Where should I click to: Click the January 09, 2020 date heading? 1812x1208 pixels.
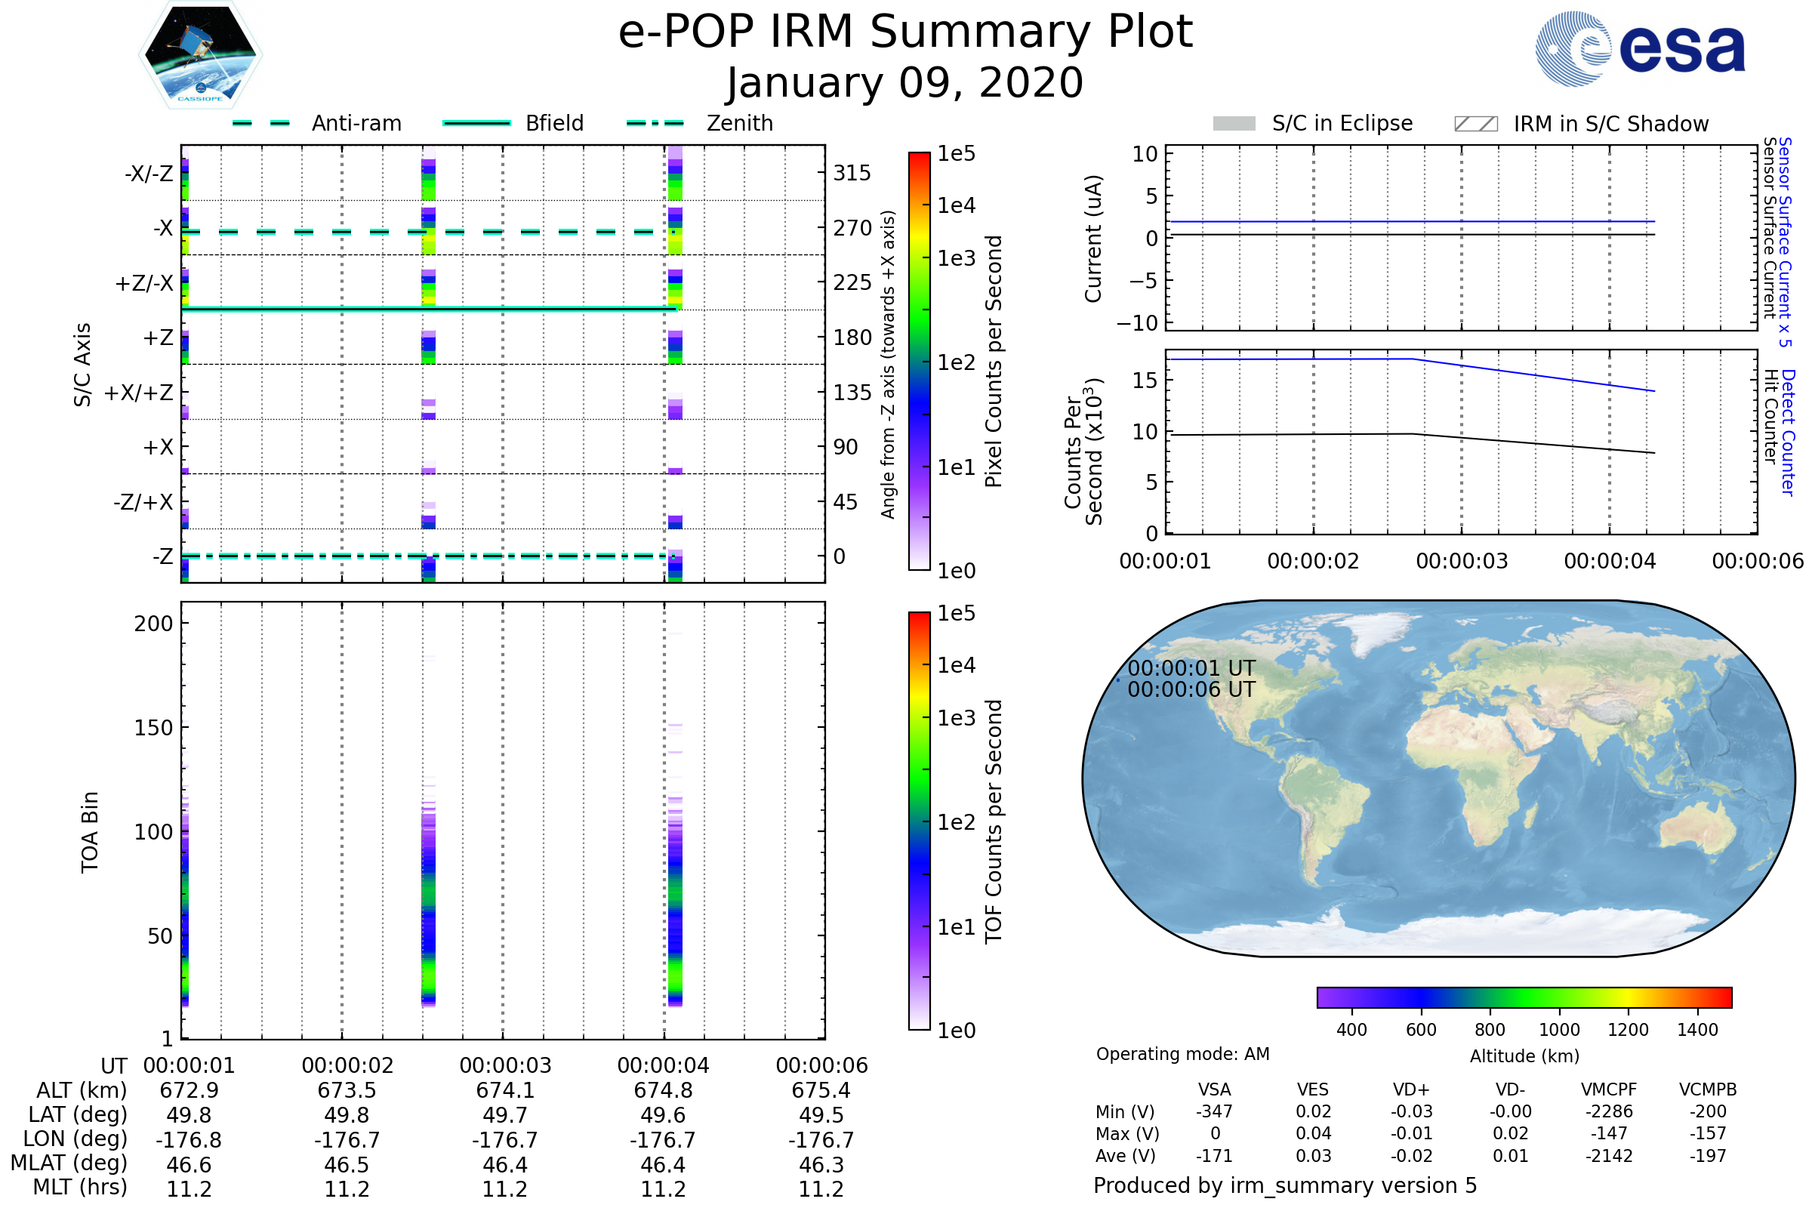905,83
